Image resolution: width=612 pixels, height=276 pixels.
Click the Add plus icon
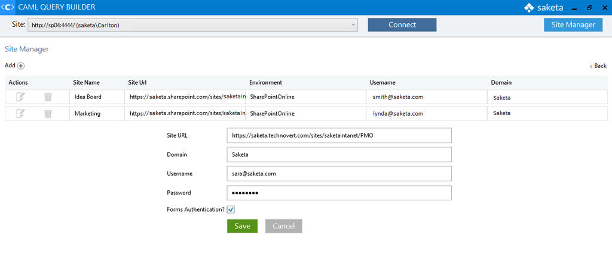[x=21, y=66]
